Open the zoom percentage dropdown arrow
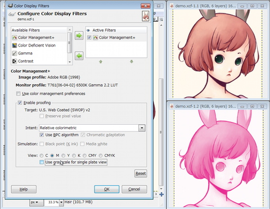270x209 pixels. coord(61,202)
